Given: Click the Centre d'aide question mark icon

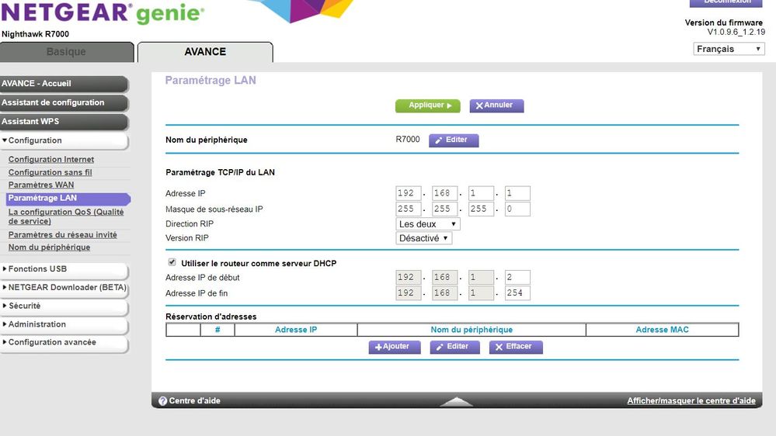Looking at the screenshot, I should 162,401.
